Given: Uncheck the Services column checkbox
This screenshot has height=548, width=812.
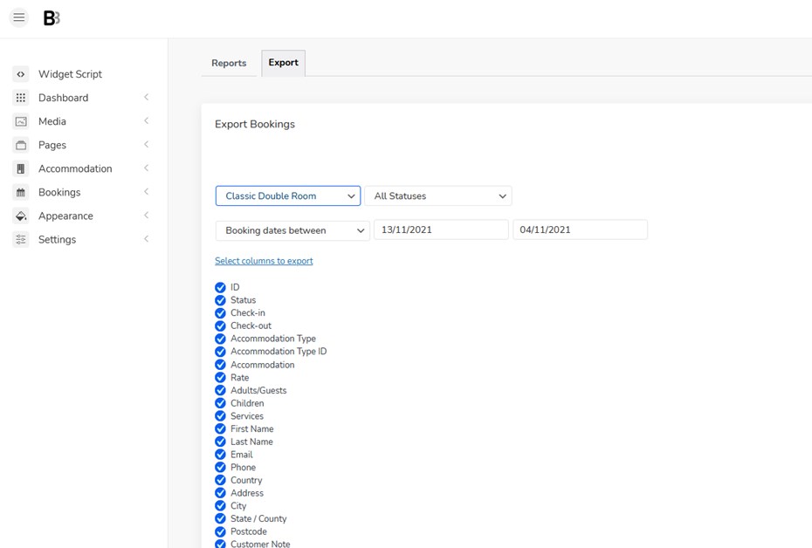Looking at the screenshot, I should pos(220,416).
